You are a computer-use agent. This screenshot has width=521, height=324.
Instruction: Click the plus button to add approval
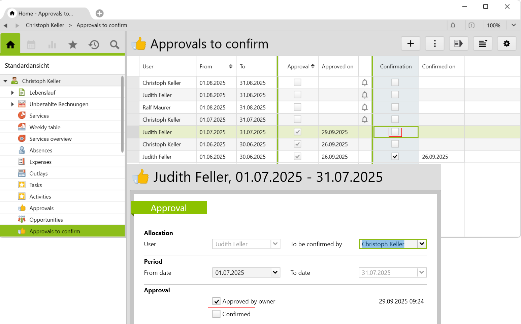(410, 43)
